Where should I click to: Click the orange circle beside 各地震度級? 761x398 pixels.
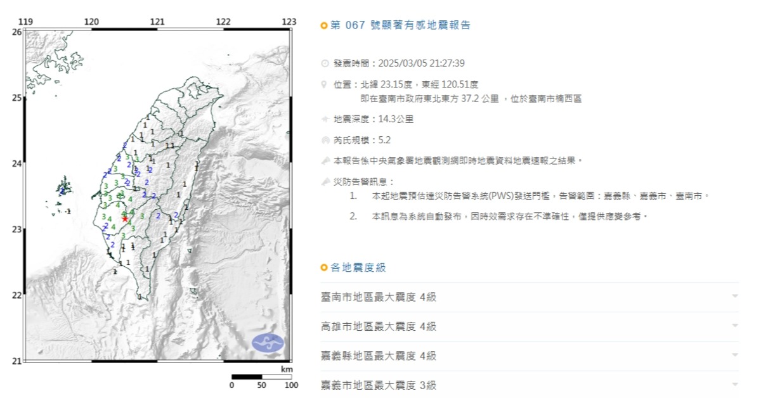324,268
